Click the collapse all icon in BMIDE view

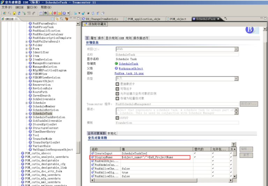(x=52, y=19)
